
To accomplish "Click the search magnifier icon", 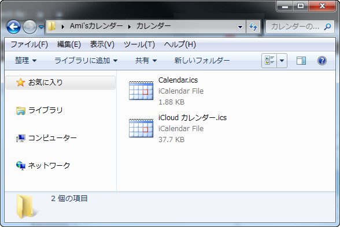I will pyautogui.click(x=328, y=27).
